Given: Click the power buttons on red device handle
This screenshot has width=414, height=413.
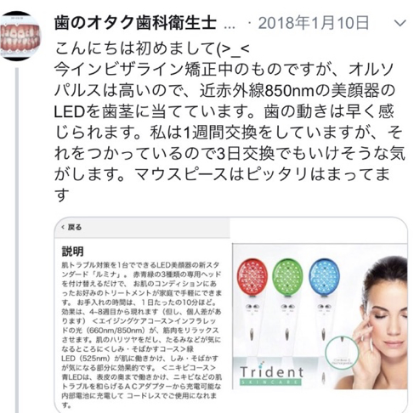Looking at the screenshot, I should [252, 307].
